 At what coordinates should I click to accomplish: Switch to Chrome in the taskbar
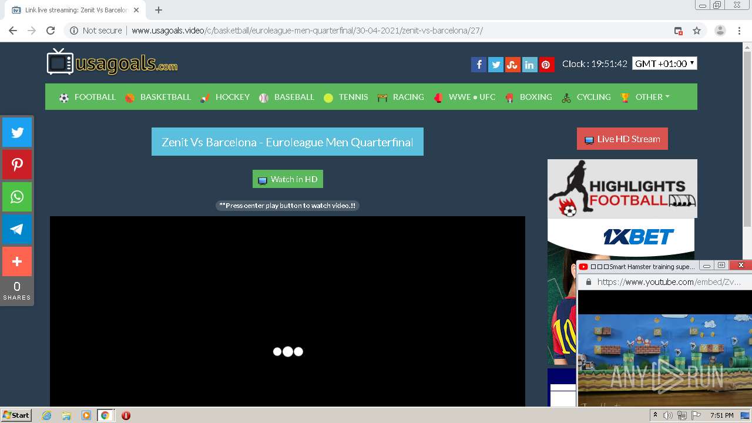coord(105,415)
